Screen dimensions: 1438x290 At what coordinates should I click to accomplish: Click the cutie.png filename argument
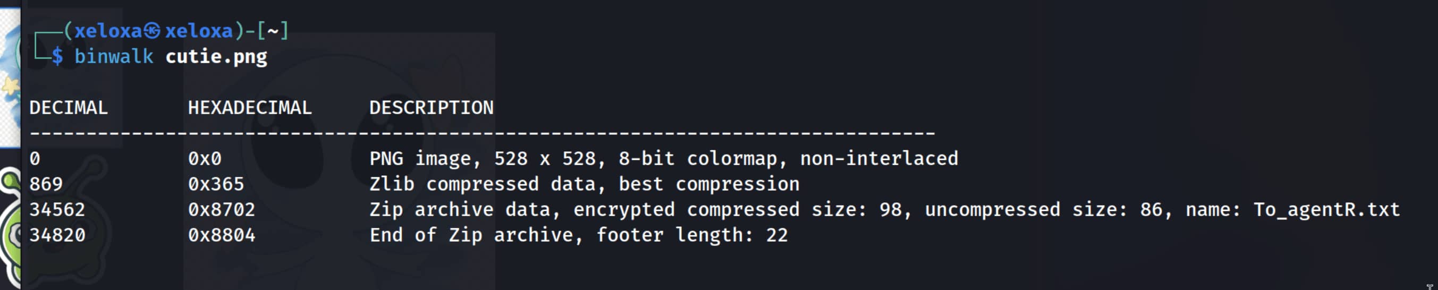coord(216,56)
